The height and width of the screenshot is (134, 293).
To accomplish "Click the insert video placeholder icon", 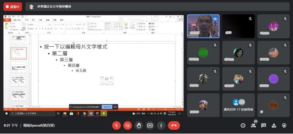I will click(112, 83).
